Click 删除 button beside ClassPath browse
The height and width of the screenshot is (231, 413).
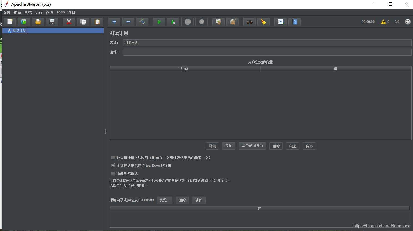pyautogui.click(x=182, y=200)
